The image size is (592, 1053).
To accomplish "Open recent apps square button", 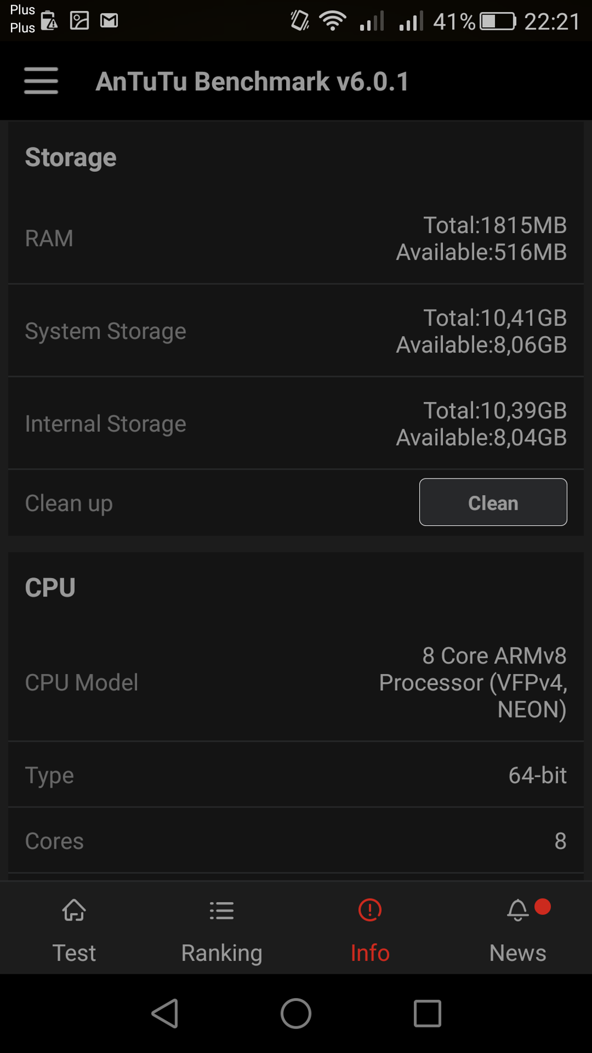I will click(x=427, y=1013).
